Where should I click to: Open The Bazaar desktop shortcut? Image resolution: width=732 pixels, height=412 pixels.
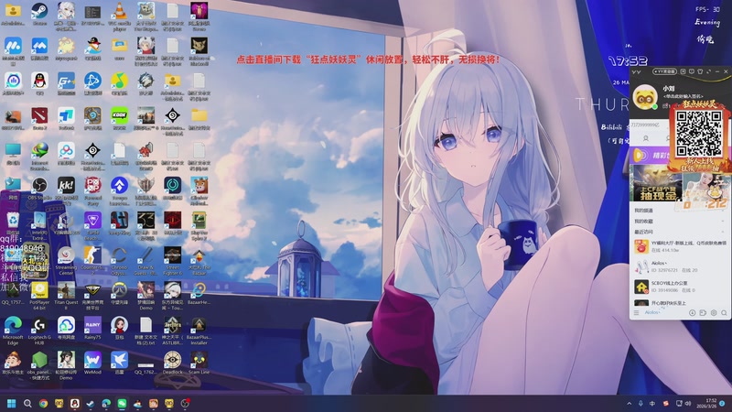pyautogui.click(x=199, y=261)
